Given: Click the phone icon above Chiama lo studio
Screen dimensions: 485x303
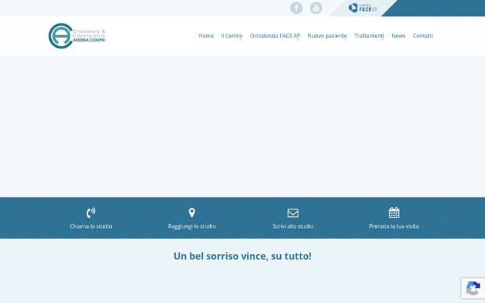Looking at the screenshot, I should (x=91, y=213).
